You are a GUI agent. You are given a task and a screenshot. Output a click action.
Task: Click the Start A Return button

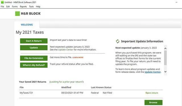pos(34,41)
